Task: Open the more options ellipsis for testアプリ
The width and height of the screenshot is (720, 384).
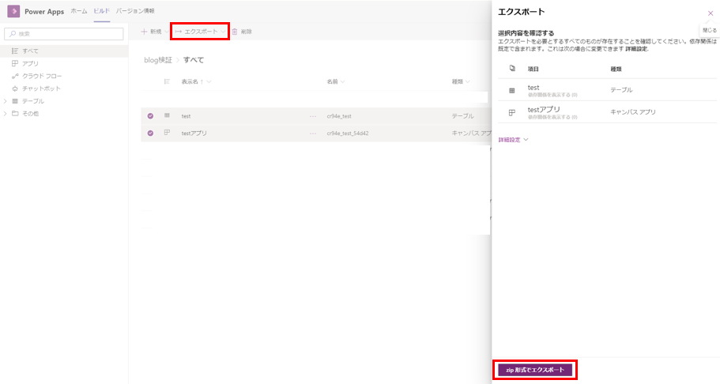Action: (313, 134)
